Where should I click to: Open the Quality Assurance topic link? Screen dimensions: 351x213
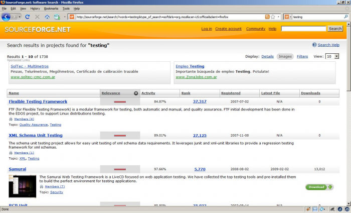click(x=34, y=125)
